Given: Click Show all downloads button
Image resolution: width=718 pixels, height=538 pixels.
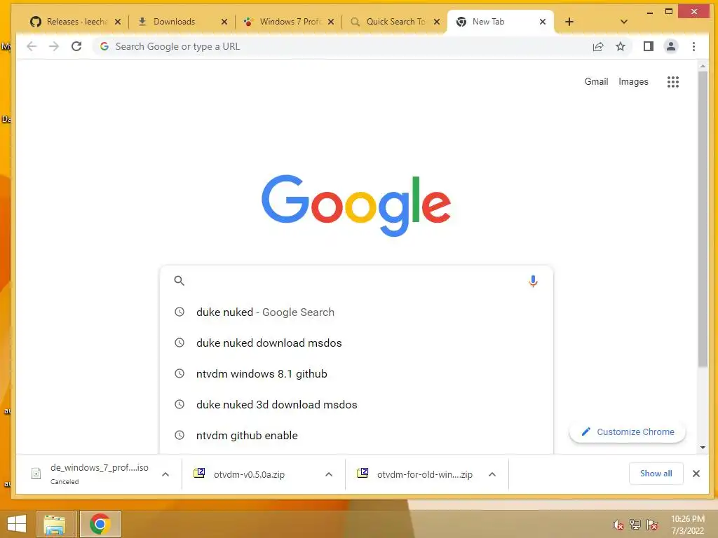Looking at the screenshot, I should point(656,474).
